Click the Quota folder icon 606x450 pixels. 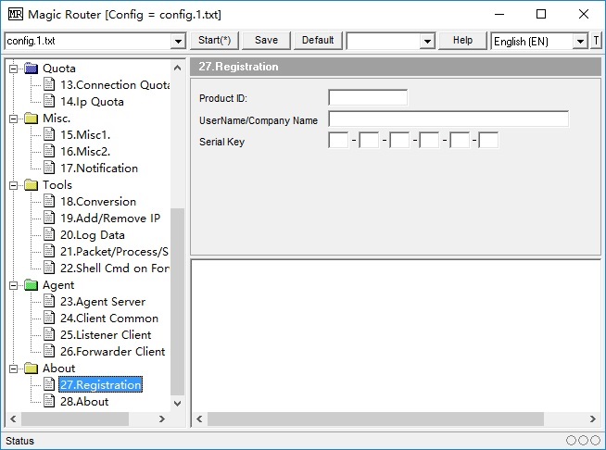click(31, 69)
